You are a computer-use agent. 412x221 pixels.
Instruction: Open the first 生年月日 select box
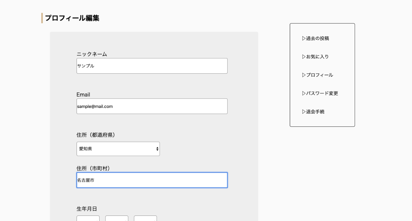pyautogui.click(x=88, y=218)
